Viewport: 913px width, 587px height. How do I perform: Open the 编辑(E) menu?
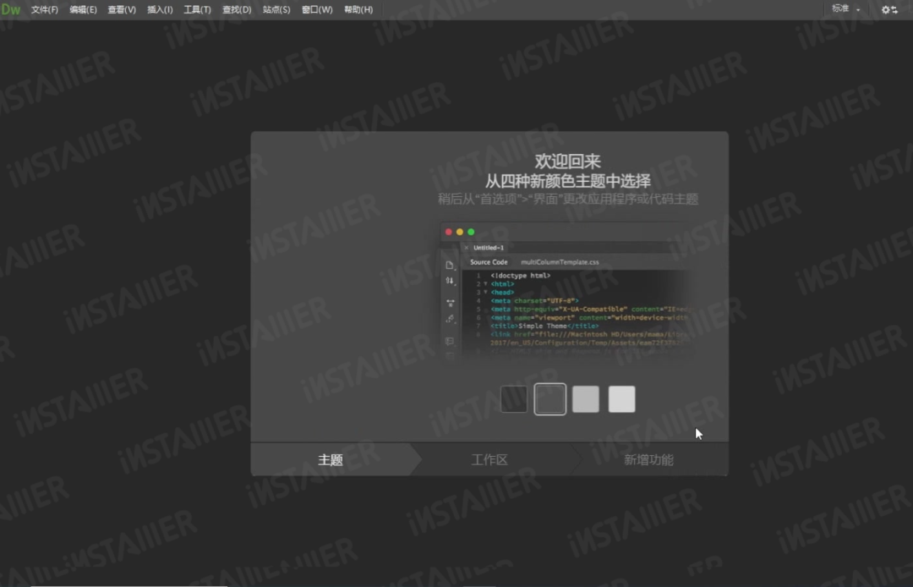[83, 9]
